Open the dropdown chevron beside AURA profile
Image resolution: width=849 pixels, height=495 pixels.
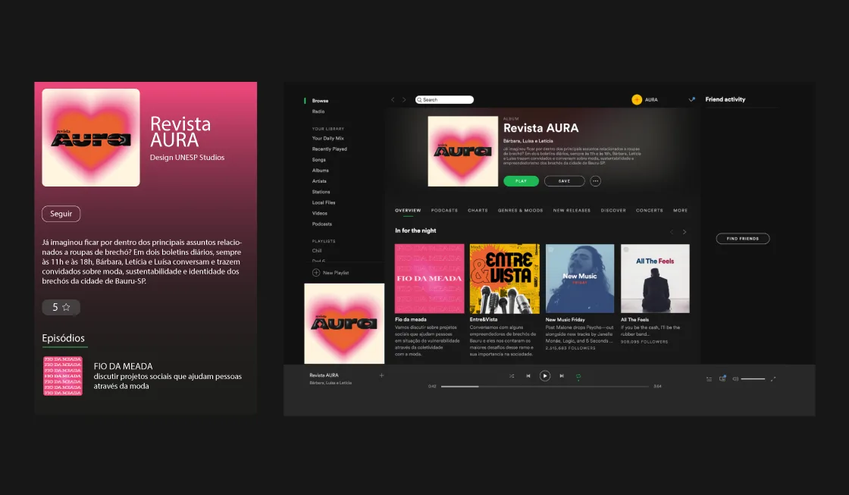pyautogui.click(x=691, y=99)
